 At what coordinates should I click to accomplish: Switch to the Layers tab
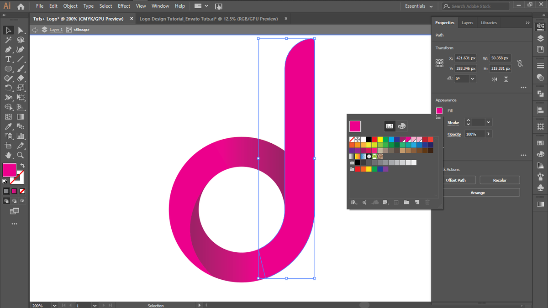pos(467,23)
